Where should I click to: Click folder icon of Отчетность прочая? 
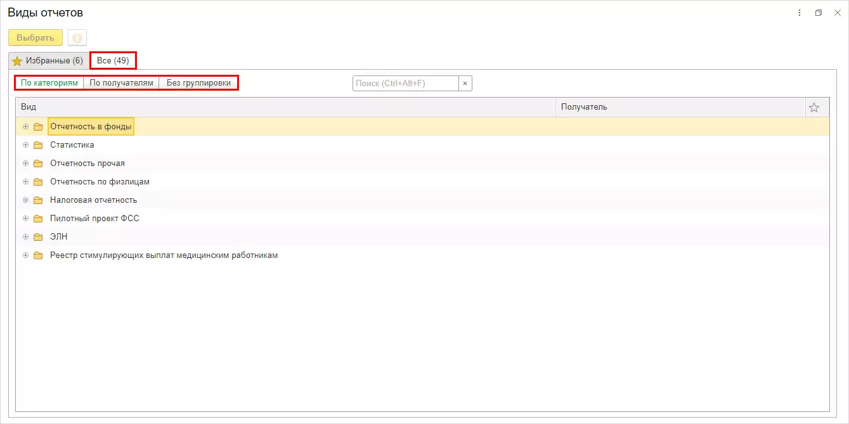(x=38, y=164)
